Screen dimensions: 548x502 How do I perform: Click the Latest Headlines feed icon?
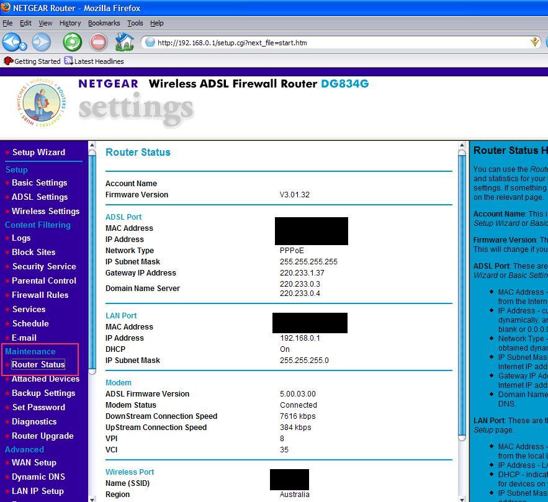pyautogui.click(x=68, y=61)
